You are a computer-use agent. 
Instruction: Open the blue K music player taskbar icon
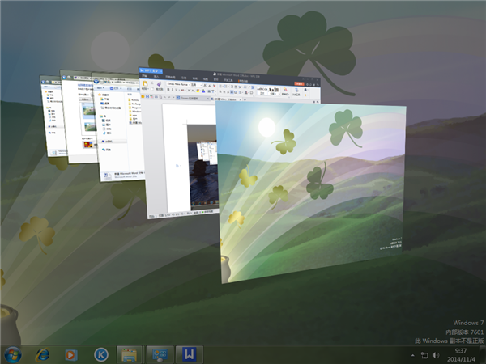coord(100,354)
